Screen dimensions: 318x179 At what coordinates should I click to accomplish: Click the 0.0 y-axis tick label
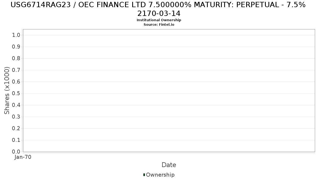16,152
